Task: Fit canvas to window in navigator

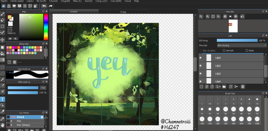Action: pyautogui.click(x=213, y=17)
